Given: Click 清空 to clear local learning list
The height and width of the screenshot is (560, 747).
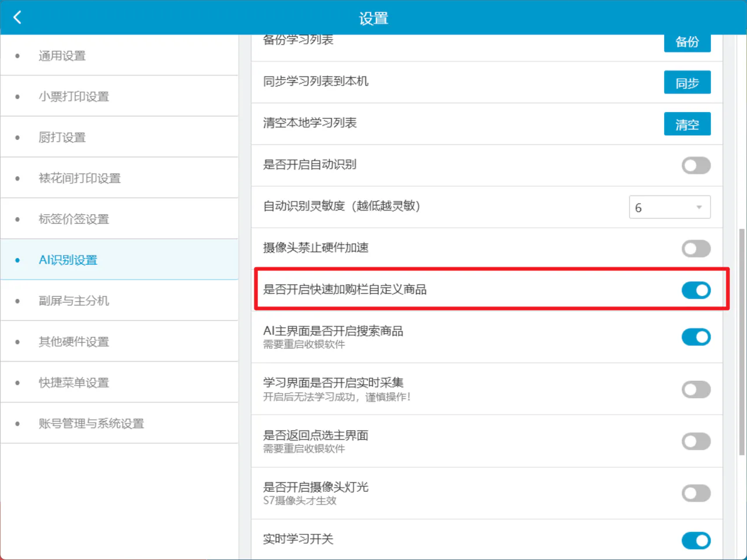Looking at the screenshot, I should pos(687,124).
